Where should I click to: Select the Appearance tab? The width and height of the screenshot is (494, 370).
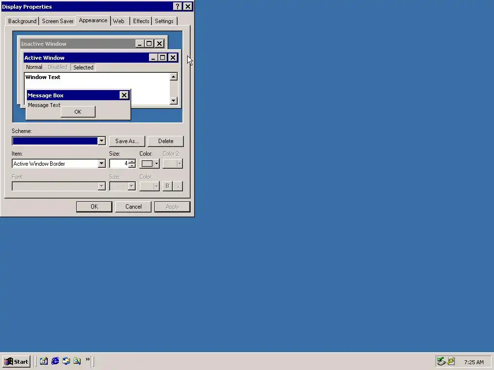coord(93,20)
